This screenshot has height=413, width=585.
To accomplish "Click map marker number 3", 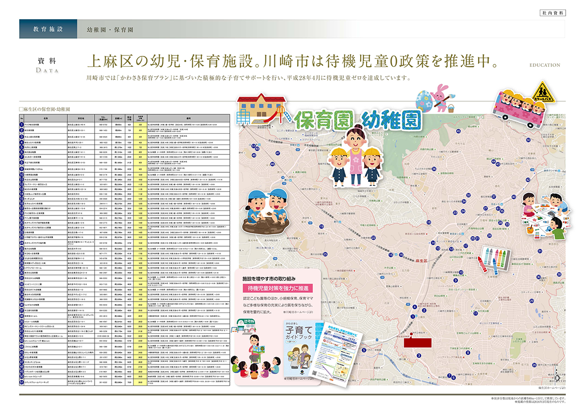I will tap(419, 356).
